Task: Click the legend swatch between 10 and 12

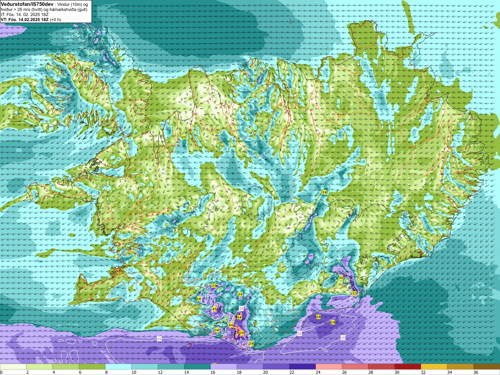Action: (x=145, y=367)
